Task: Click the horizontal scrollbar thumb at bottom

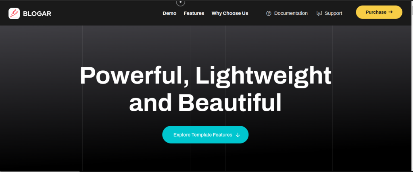Action: [x=40, y=171]
